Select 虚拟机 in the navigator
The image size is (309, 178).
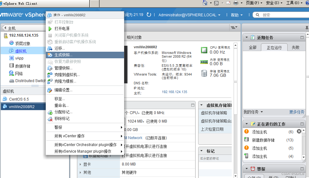click(x=23, y=51)
